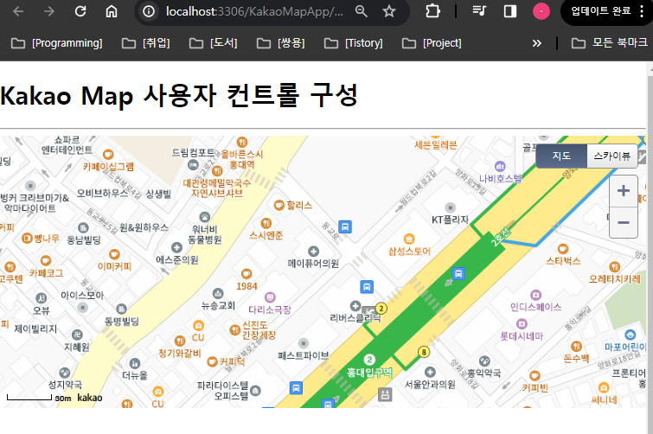Click the 나비호스텔 lodging marker
This screenshot has height=434, width=653.
(x=500, y=166)
